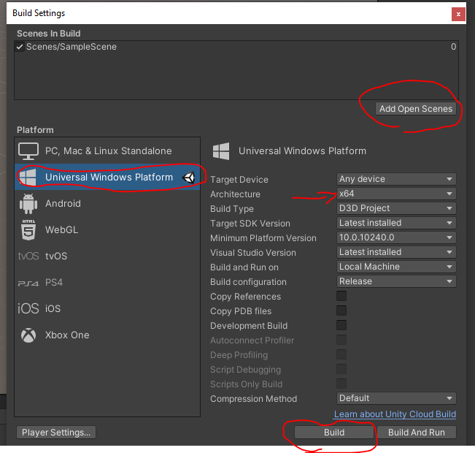The image size is (475, 453).
Task: Select the Xbox One platform
Action: 107,335
